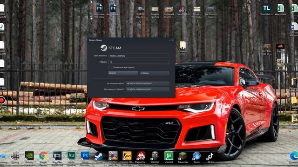The height and width of the screenshot is (167, 298).
Task: Select the Боевой пропуск image file
Action: pyautogui.click(x=155, y=9)
